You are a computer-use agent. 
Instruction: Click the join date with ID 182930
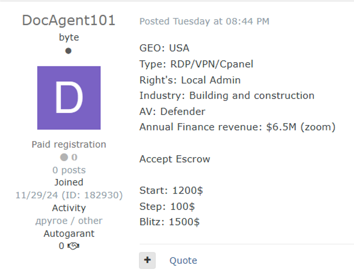point(69,195)
